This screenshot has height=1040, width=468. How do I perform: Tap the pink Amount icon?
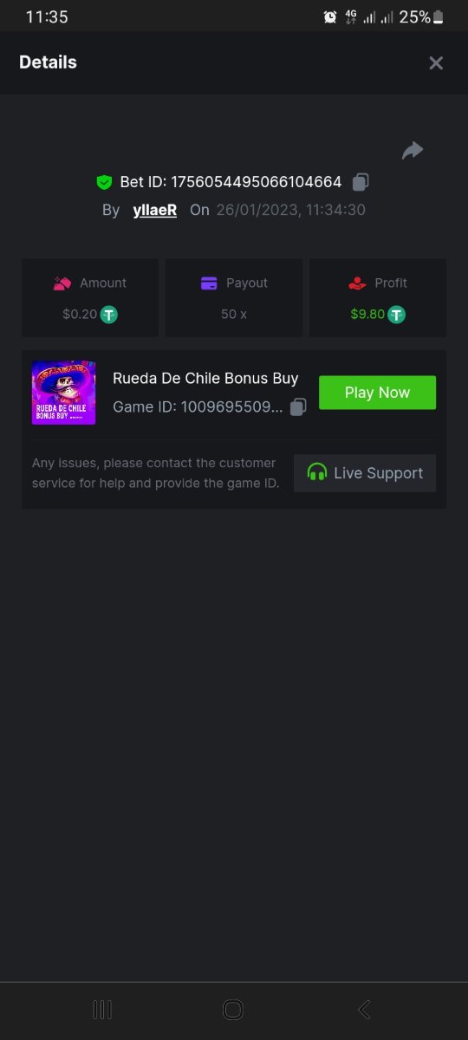62,283
